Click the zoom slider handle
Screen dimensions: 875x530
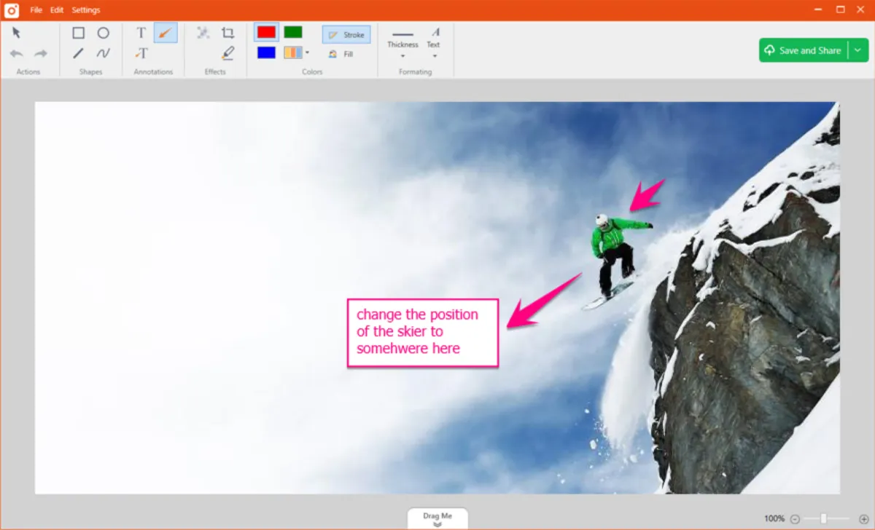pos(823,518)
